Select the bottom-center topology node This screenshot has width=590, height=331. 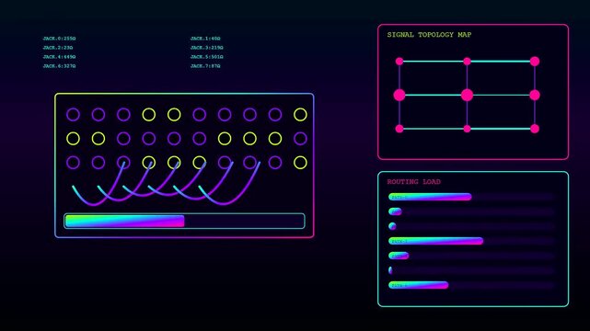[467, 129]
